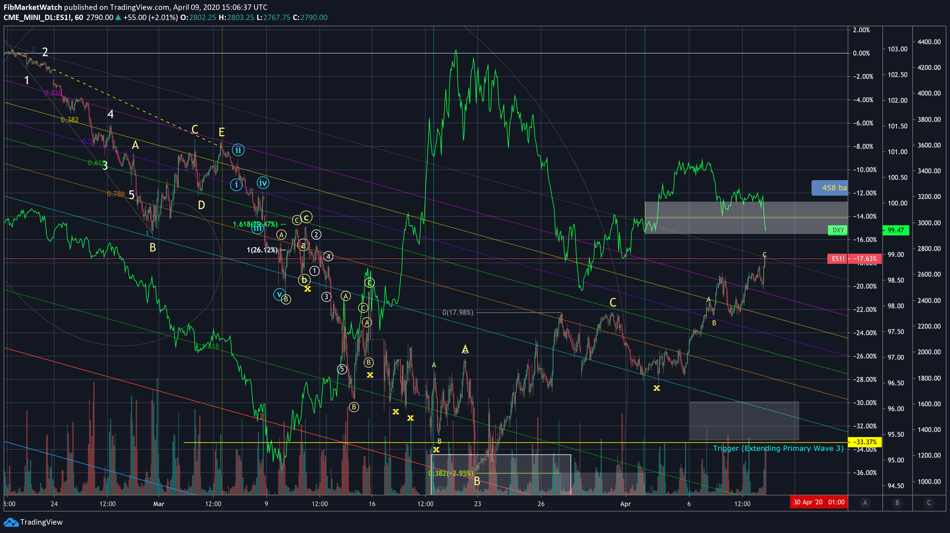Click the large yellow circled c label

click(306, 217)
